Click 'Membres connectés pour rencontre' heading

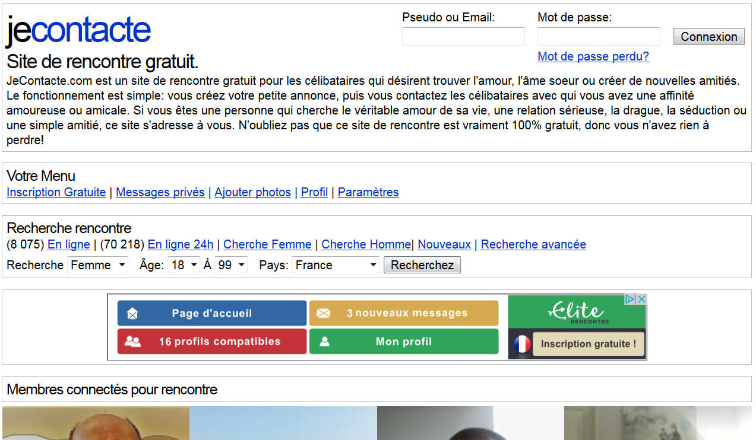(x=112, y=390)
